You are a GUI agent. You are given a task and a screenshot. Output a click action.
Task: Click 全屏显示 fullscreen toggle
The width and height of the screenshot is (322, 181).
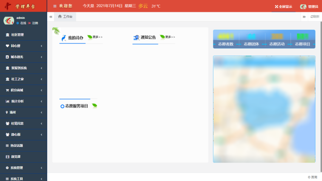(283, 7)
